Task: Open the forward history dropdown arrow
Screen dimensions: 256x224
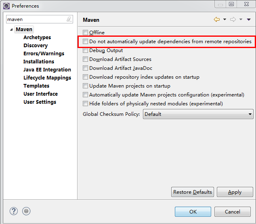Action: coord(241,19)
